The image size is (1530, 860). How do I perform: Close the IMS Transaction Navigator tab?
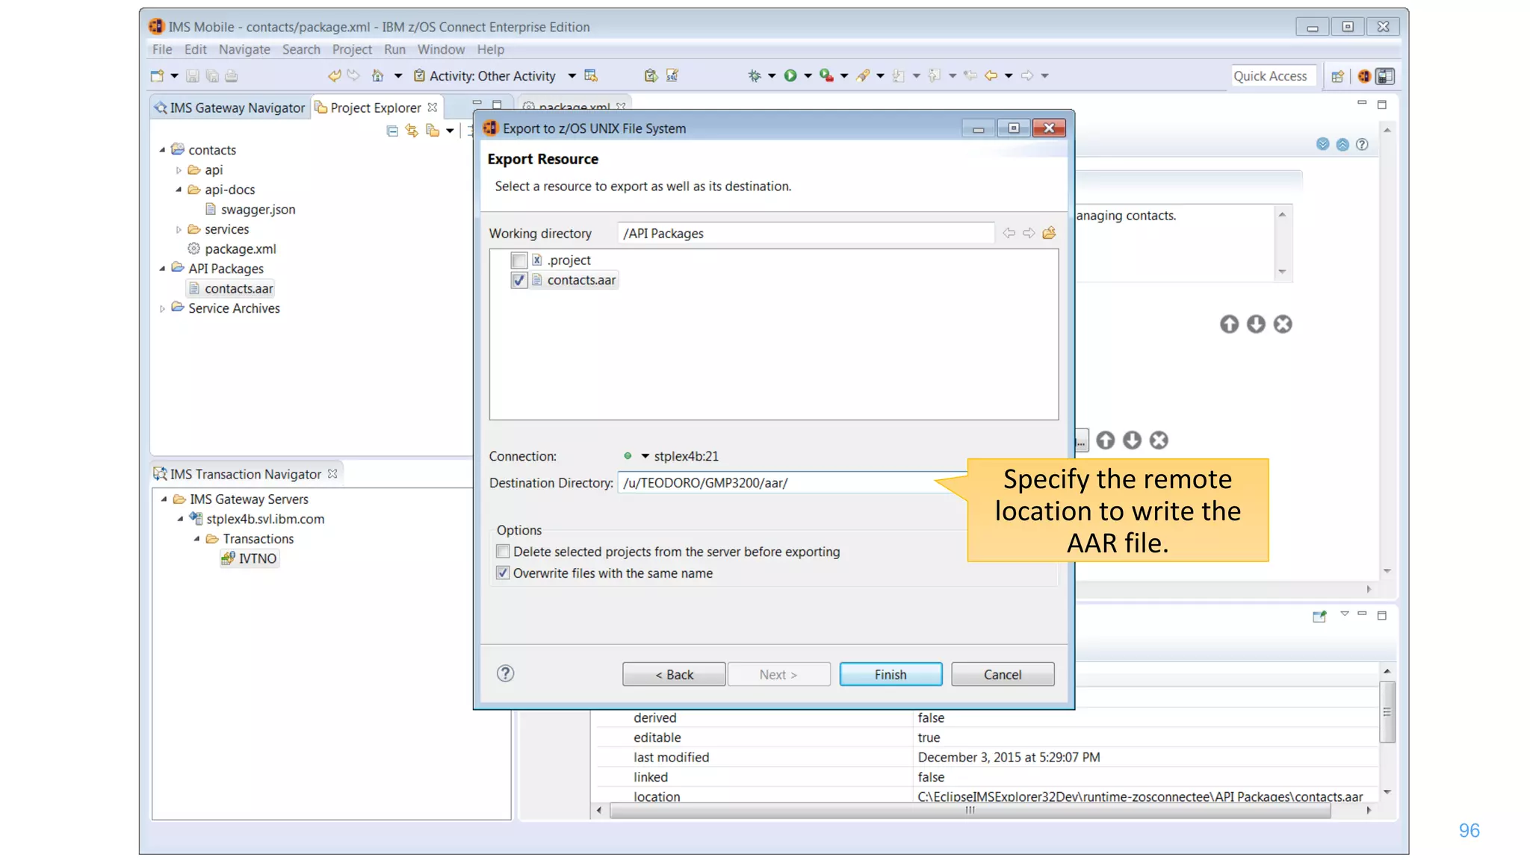point(332,473)
